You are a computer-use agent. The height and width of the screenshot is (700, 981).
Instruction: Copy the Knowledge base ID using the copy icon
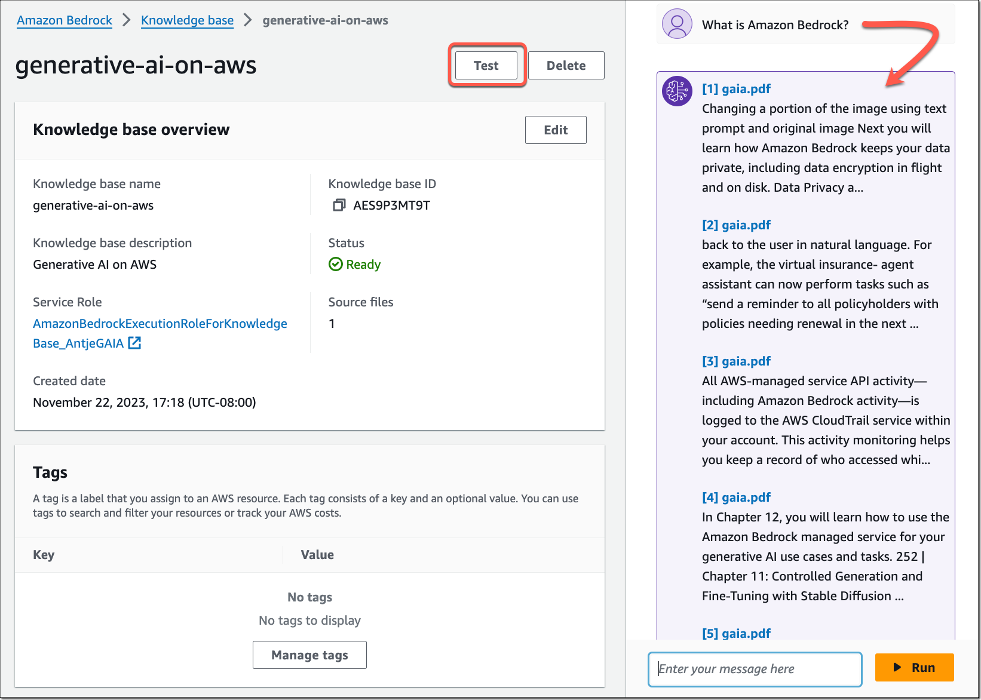pos(339,205)
